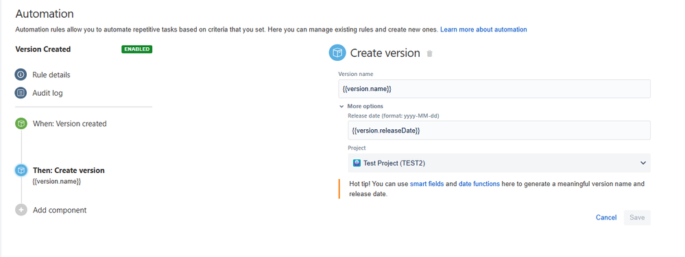The height and width of the screenshot is (257, 685).
Task: Open Rule details in the sidebar
Action: [51, 75]
